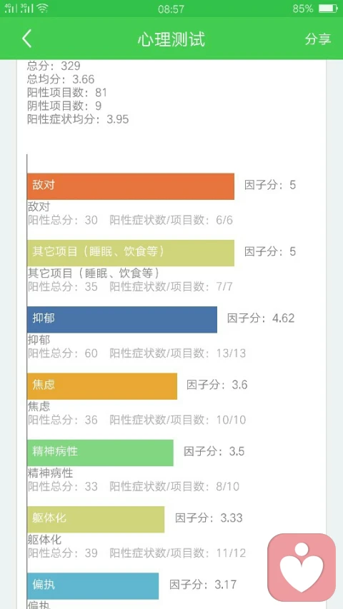
Task: Tap the 4G signal strength icon
Action: pyautogui.click(x=11, y=8)
